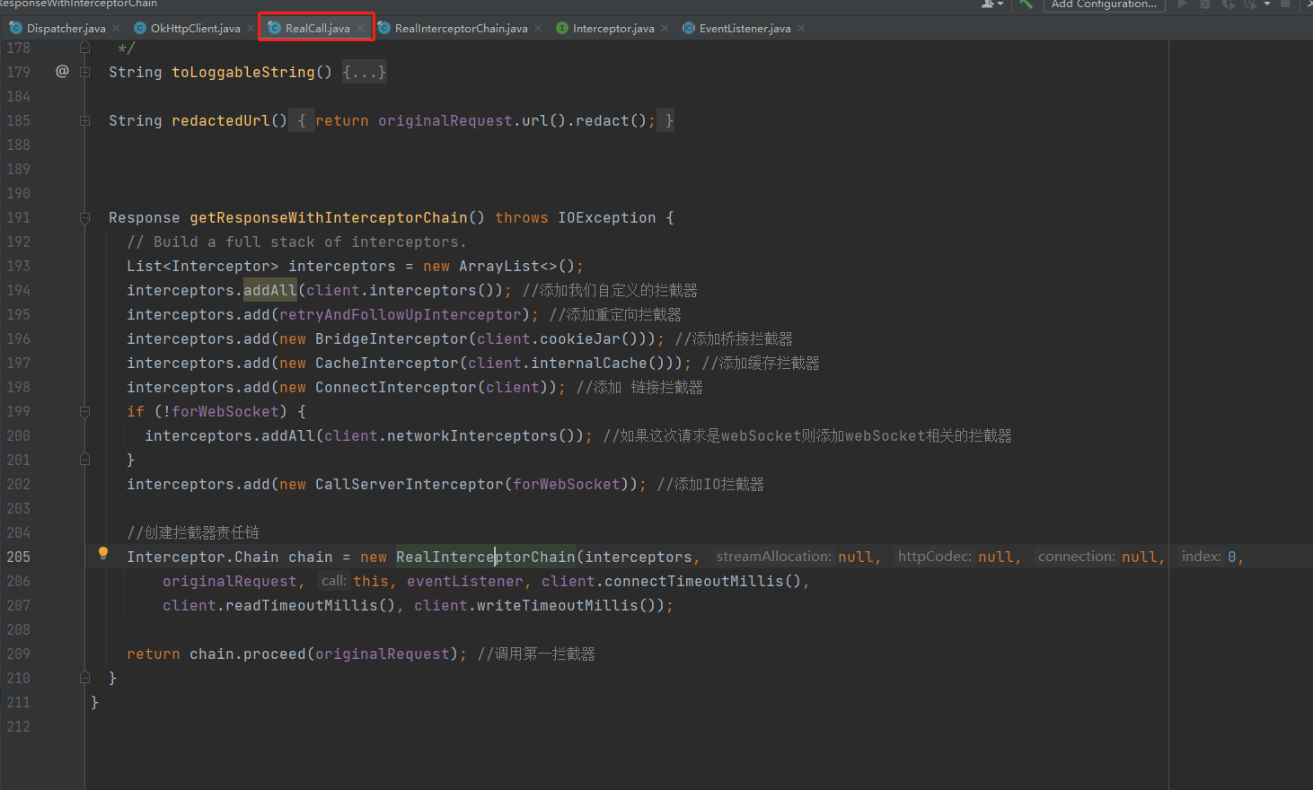Click the addAll call on line 194
Screen dimensions: 1313x790
coord(269,290)
